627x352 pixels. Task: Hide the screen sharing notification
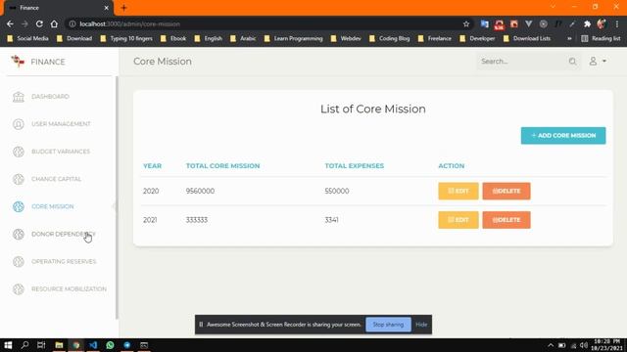coord(421,325)
